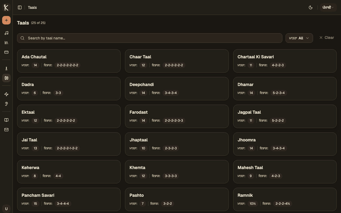Click the 4-4 division badge on Keherwa

[58, 176]
